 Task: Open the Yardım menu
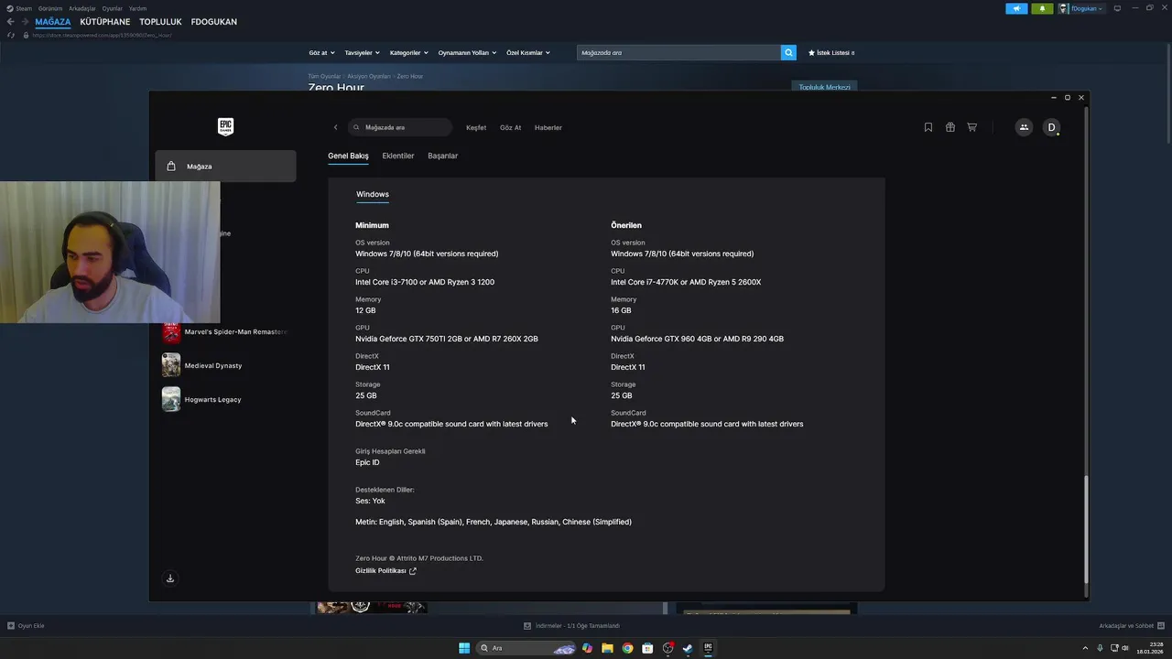[138, 8]
